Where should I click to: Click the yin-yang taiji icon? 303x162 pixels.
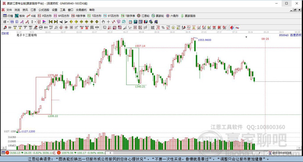(232, 27)
